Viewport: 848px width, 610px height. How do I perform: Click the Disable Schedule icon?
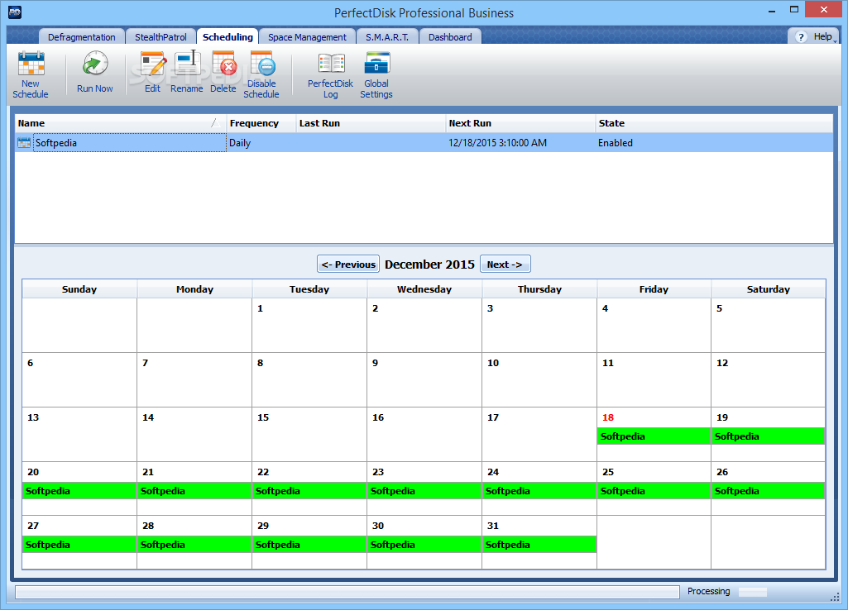[261, 74]
